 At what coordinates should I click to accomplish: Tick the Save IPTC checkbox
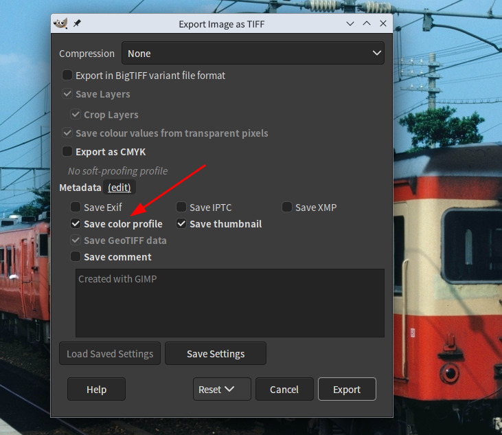pos(181,207)
